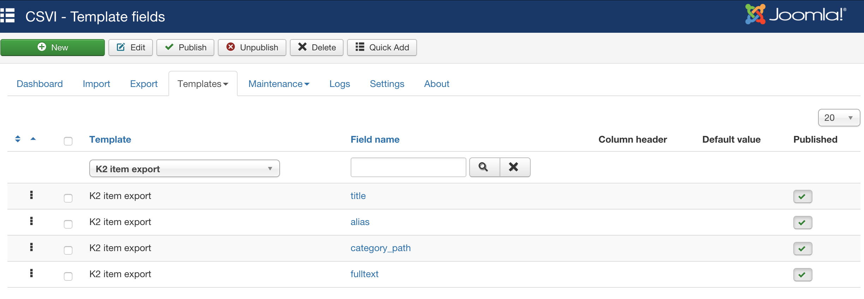Toggle the check-all checkbox in header
The image size is (864, 299).
point(68,141)
